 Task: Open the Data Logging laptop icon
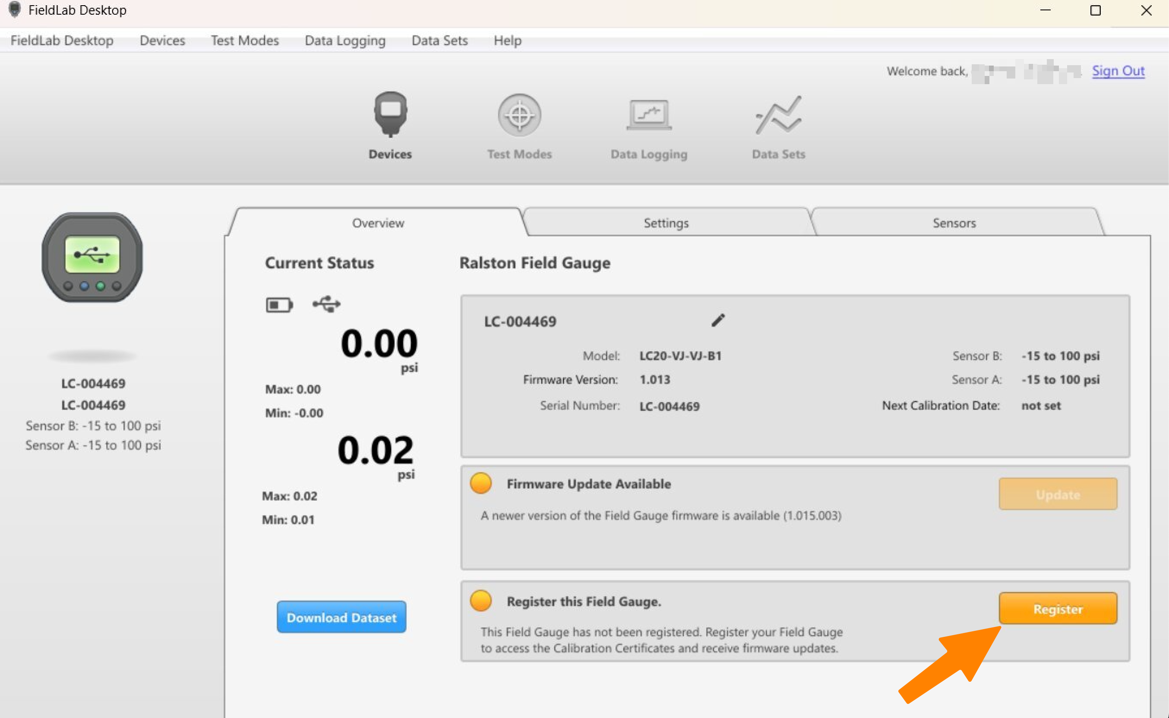tap(649, 115)
